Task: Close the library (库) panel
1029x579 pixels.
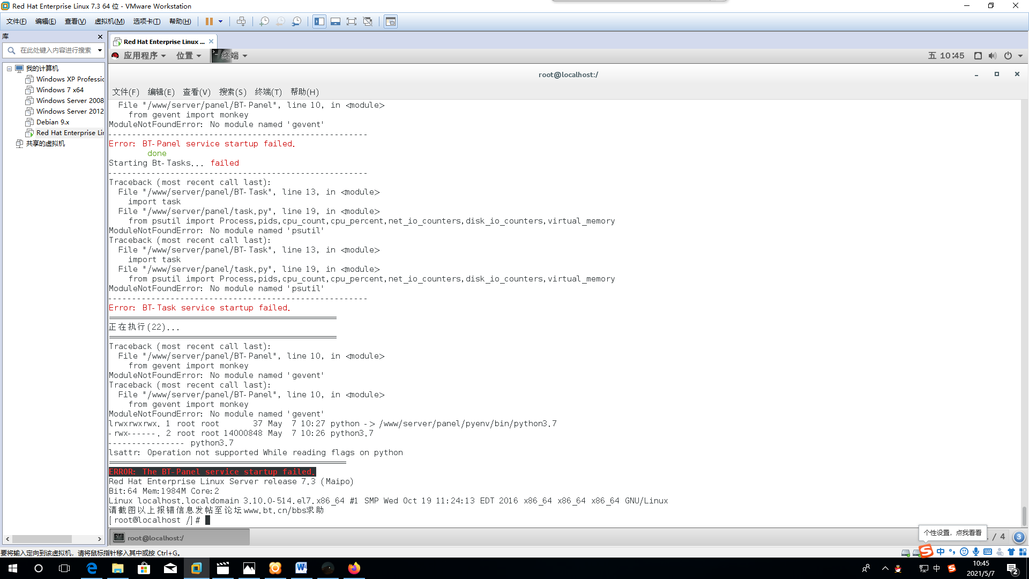Action: (x=100, y=36)
